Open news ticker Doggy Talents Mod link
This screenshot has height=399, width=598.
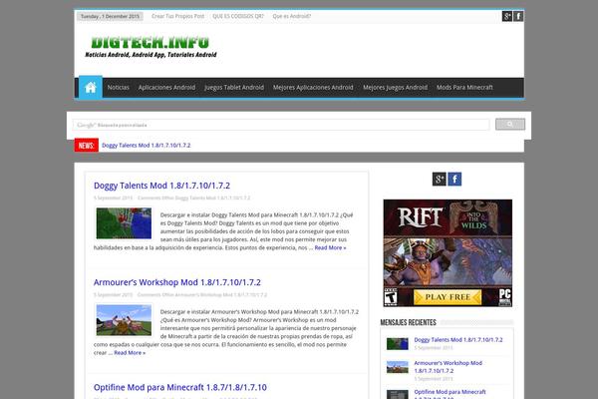[147, 145]
